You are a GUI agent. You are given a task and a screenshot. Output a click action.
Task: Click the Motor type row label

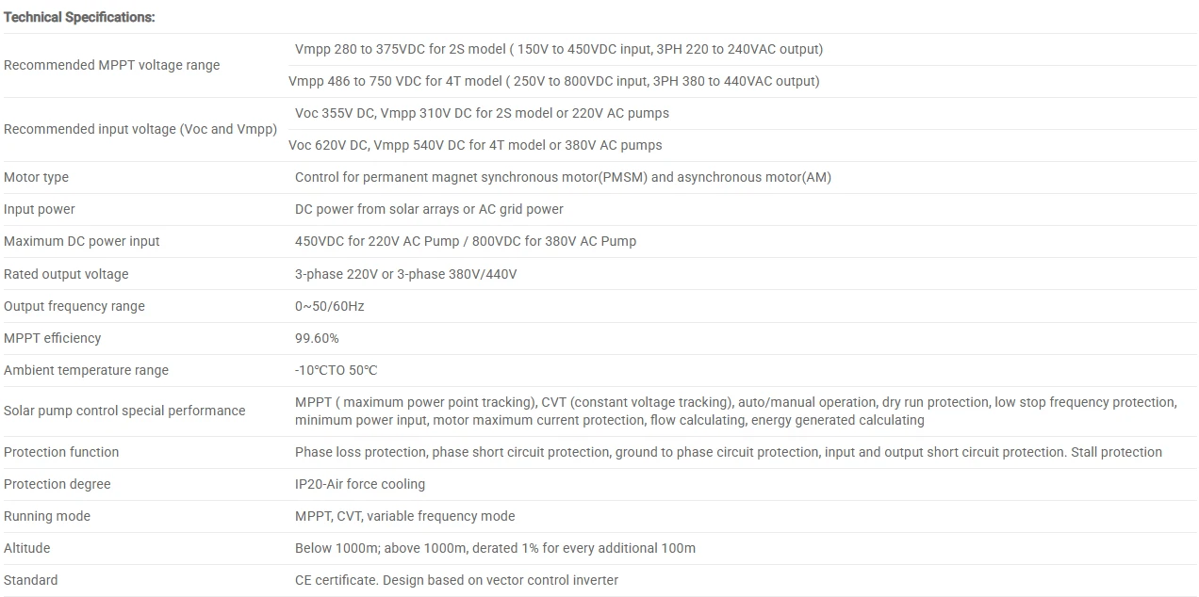click(x=37, y=177)
